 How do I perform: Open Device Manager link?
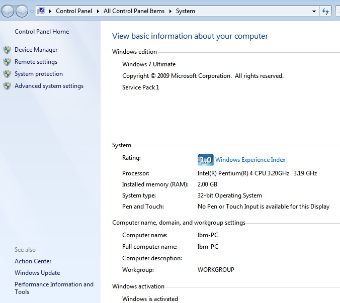tap(36, 50)
